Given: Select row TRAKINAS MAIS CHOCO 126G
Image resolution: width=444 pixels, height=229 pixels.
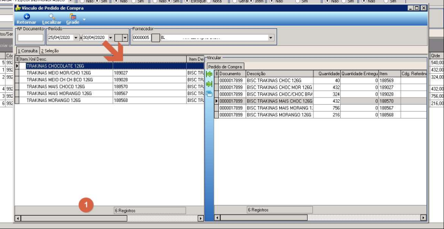Looking at the screenshot, I should 109,86.
